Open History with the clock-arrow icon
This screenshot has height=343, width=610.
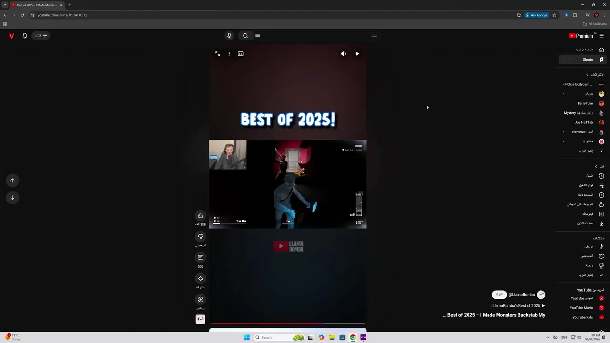[x=601, y=176]
